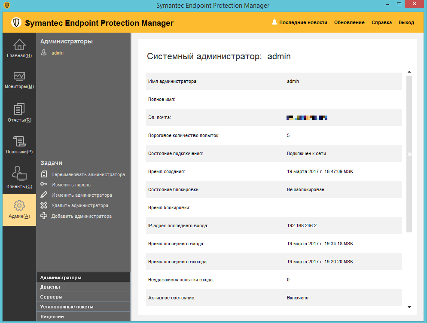This screenshot has height=323, width=427.
Task: Click the key icon to change password
Action: pyautogui.click(x=44, y=185)
